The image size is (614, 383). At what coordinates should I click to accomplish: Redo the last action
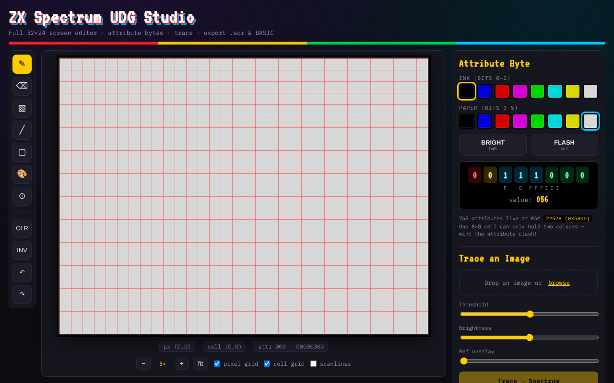22,294
